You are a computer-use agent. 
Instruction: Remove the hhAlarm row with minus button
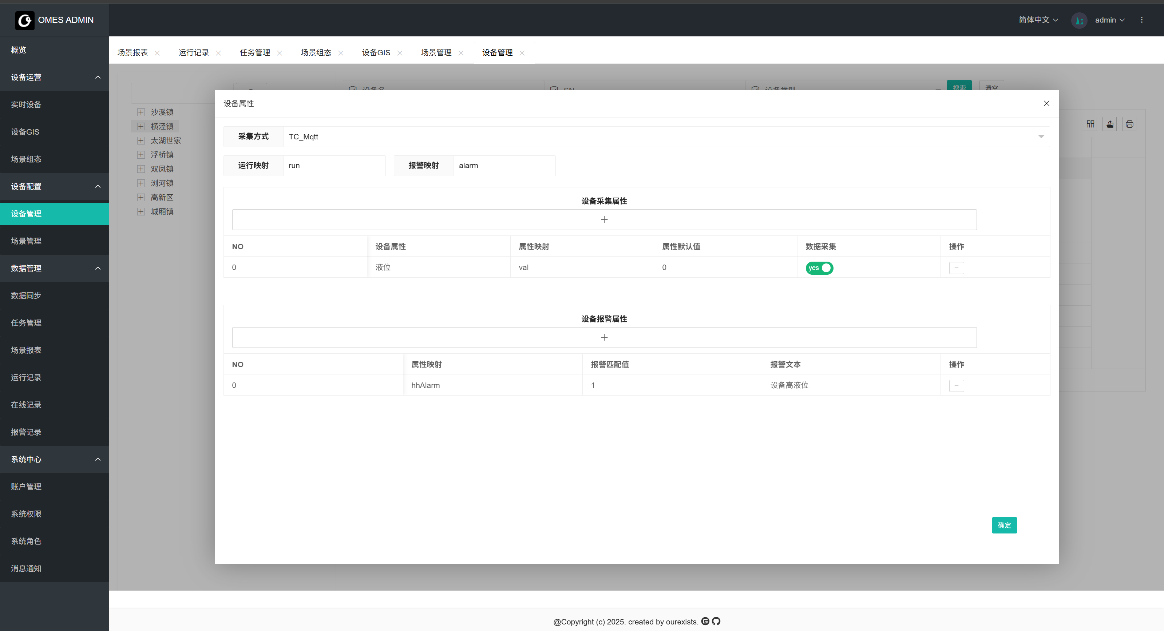956,386
